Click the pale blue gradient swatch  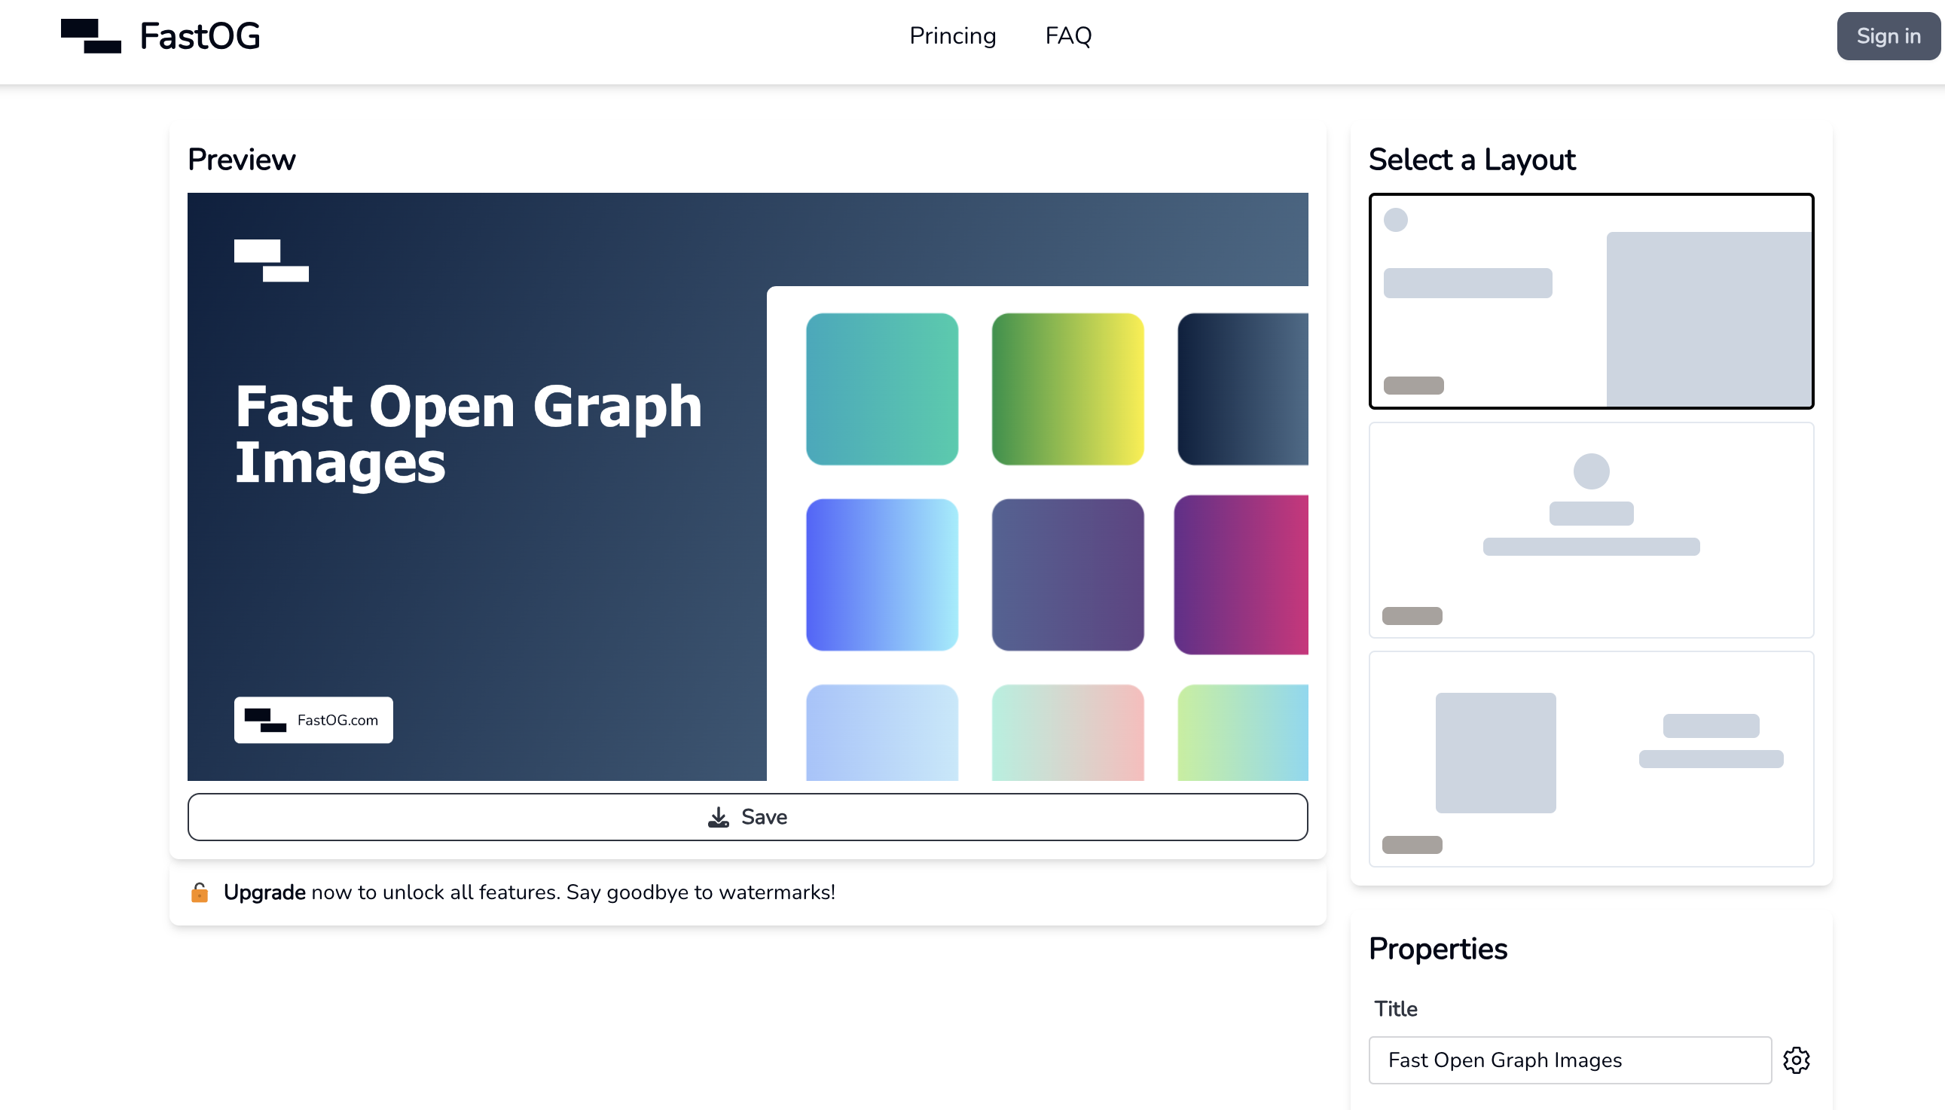pos(881,732)
